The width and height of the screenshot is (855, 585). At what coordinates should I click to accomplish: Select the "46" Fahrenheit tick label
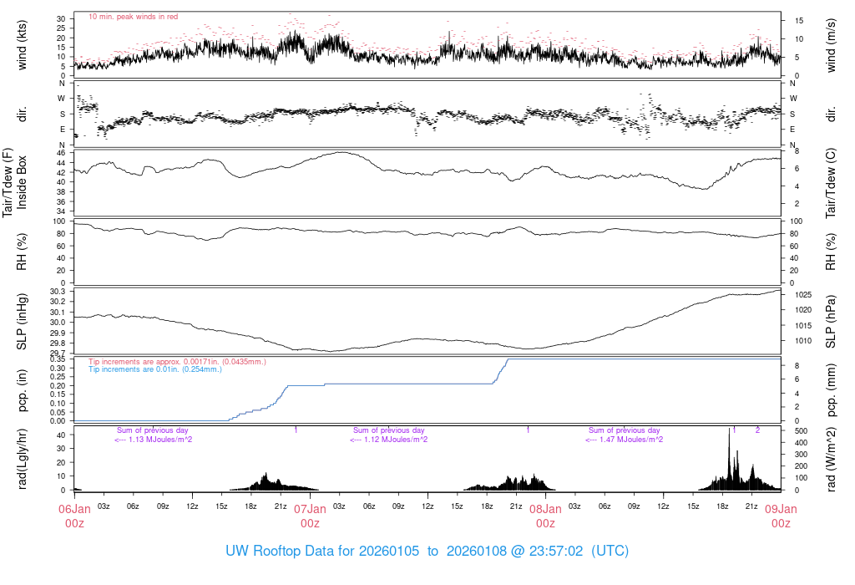tap(61, 153)
